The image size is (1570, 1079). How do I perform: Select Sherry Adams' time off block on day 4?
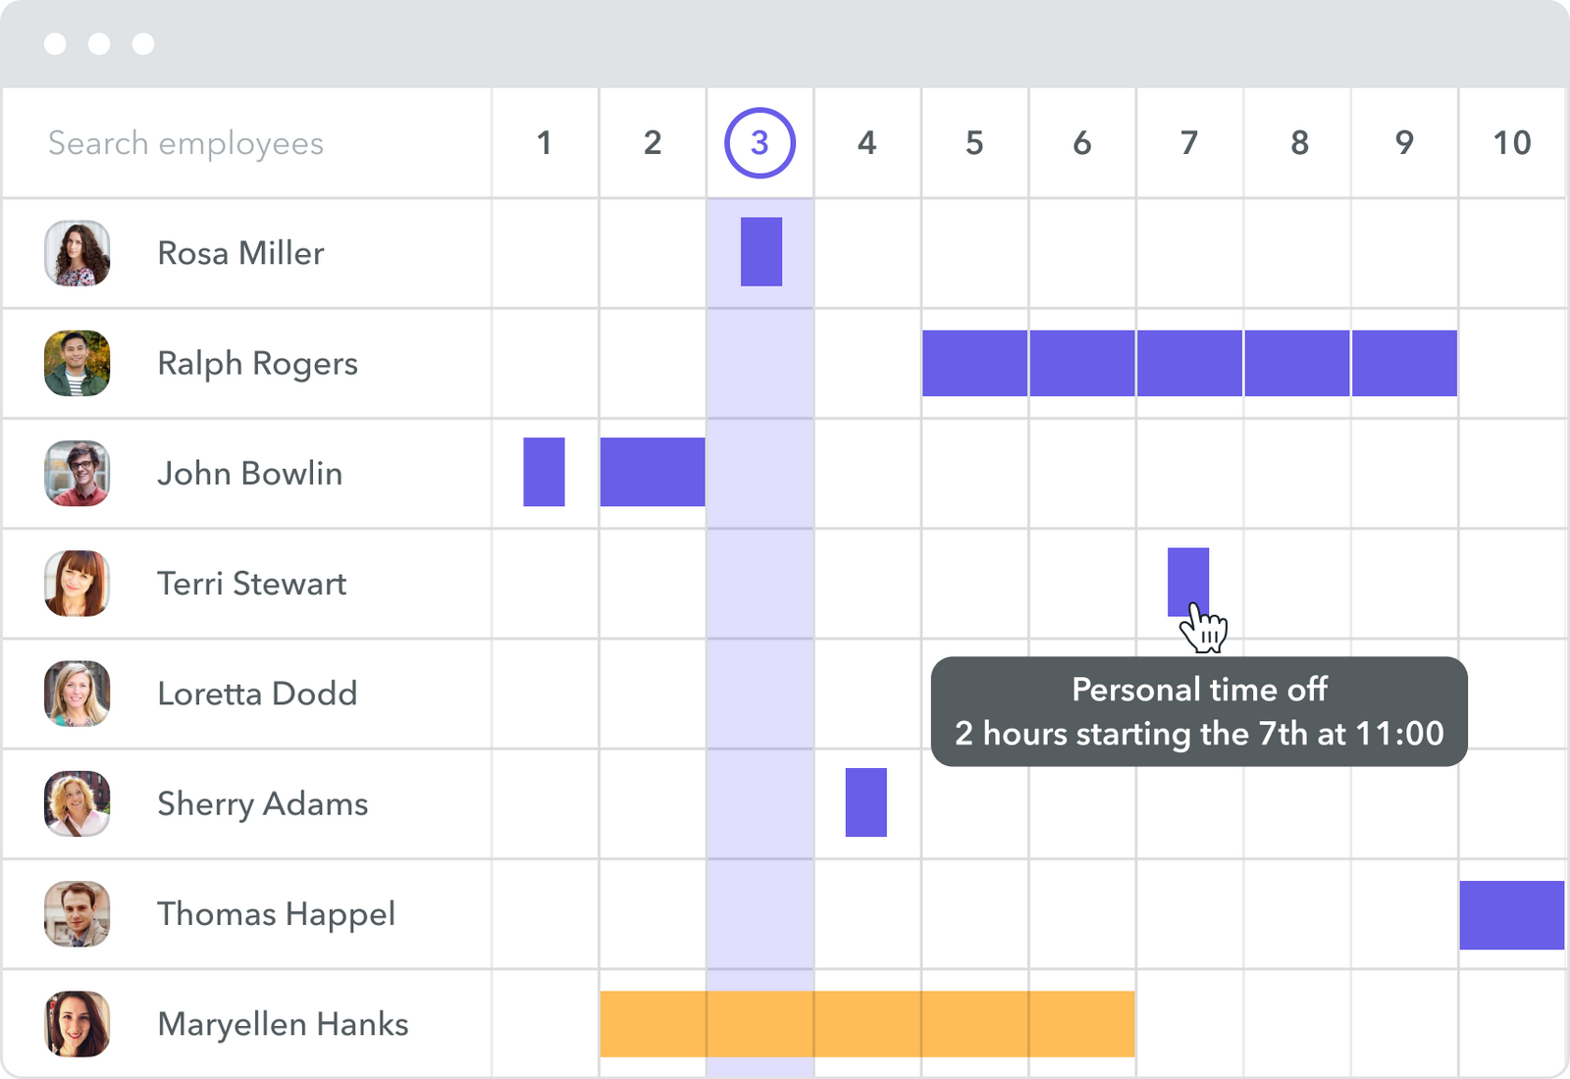tap(865, 802)
